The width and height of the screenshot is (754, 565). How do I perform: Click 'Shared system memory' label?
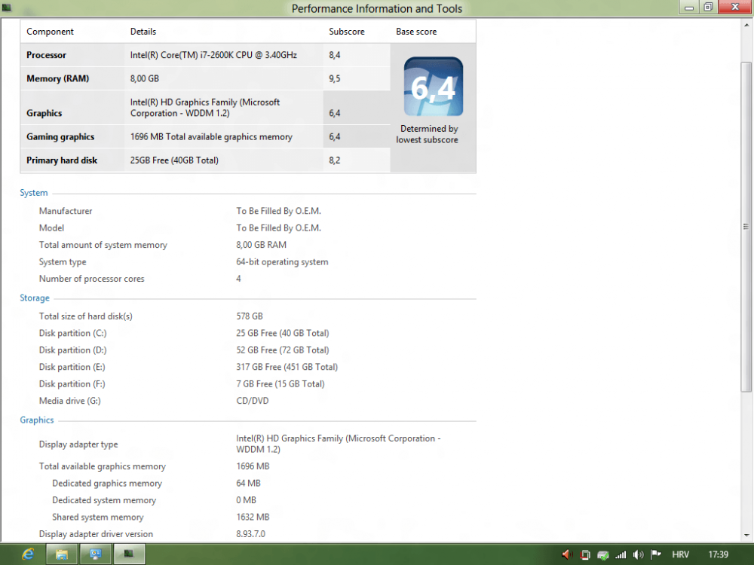[97, 517]
